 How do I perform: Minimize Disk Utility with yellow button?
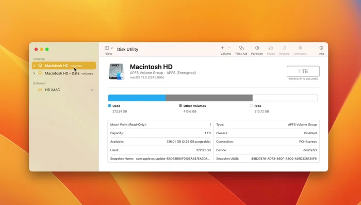(41, 50)
